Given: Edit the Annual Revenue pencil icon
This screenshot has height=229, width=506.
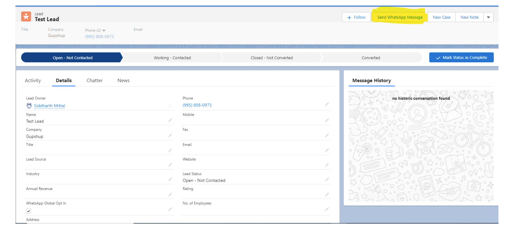Looking at the screenshot, I should click(170, 195).
